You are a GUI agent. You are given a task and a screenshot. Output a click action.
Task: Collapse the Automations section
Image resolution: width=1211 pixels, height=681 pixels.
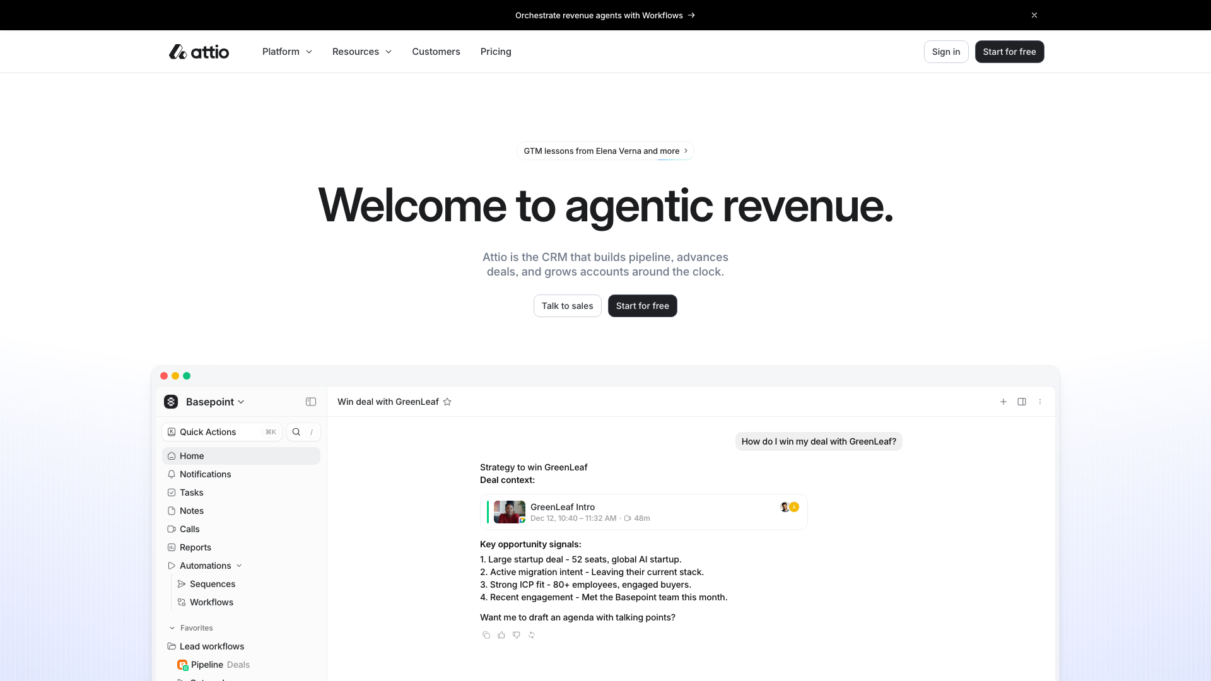pyautogui.click(x=239, y=566)
